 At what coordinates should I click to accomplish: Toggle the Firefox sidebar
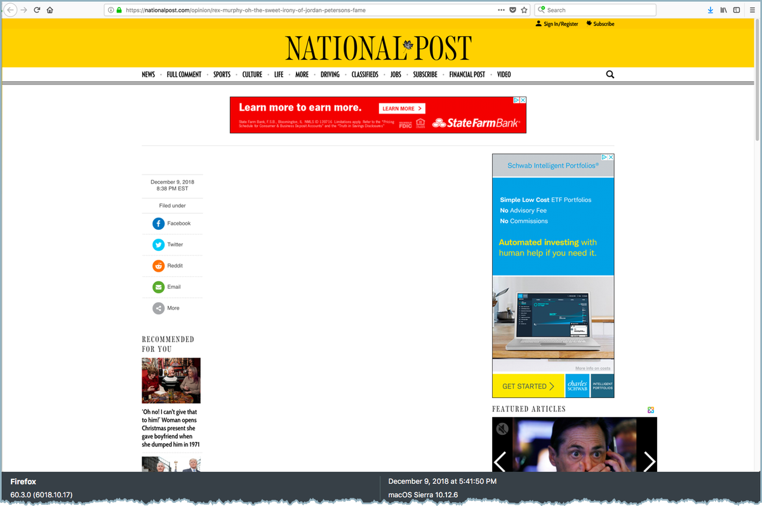[737, 10]
